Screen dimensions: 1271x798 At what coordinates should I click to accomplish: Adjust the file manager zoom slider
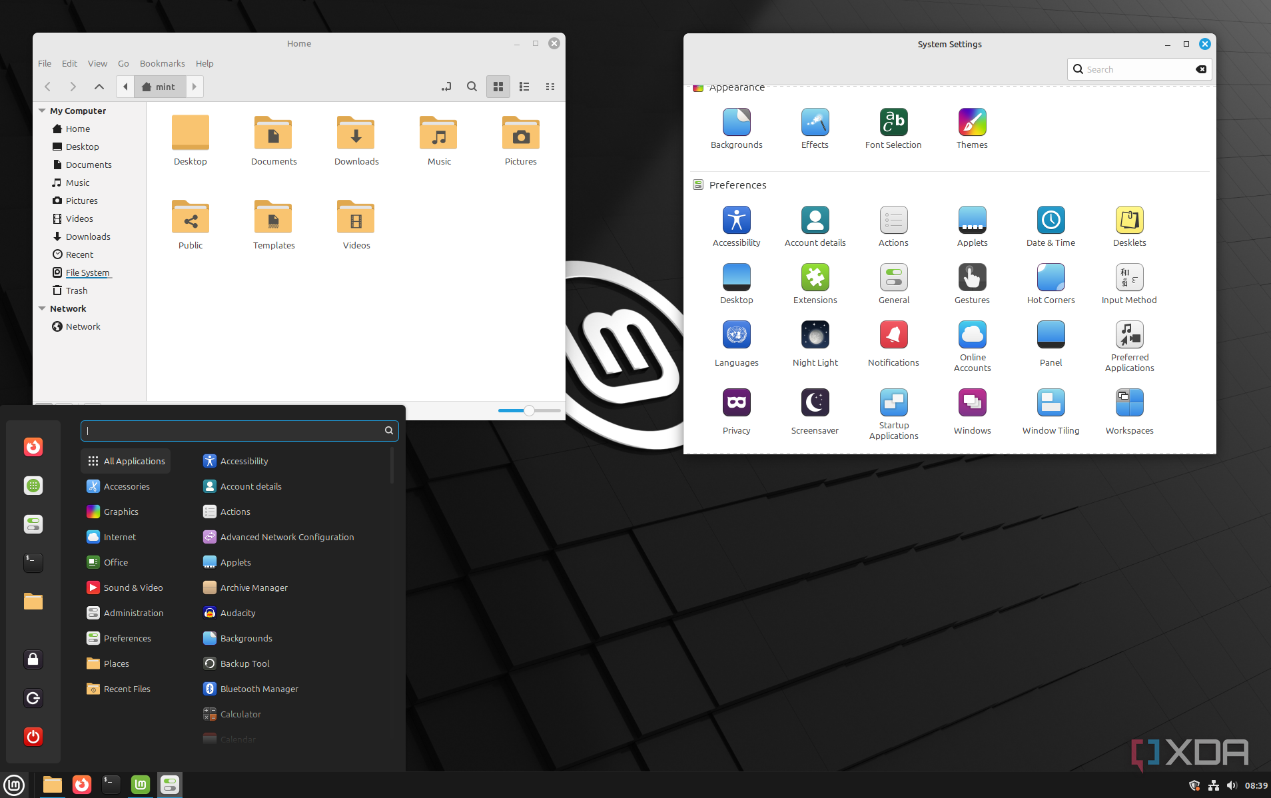coord(529,411)
